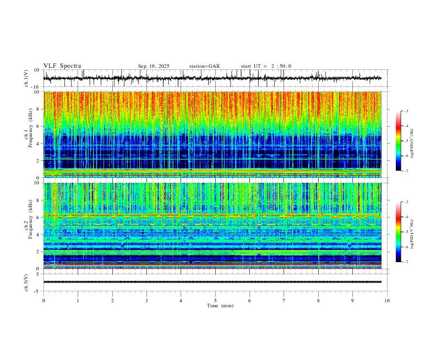Click the ch.1(V) waveform trace
436x337 pixels.
[x=212, y=78]
